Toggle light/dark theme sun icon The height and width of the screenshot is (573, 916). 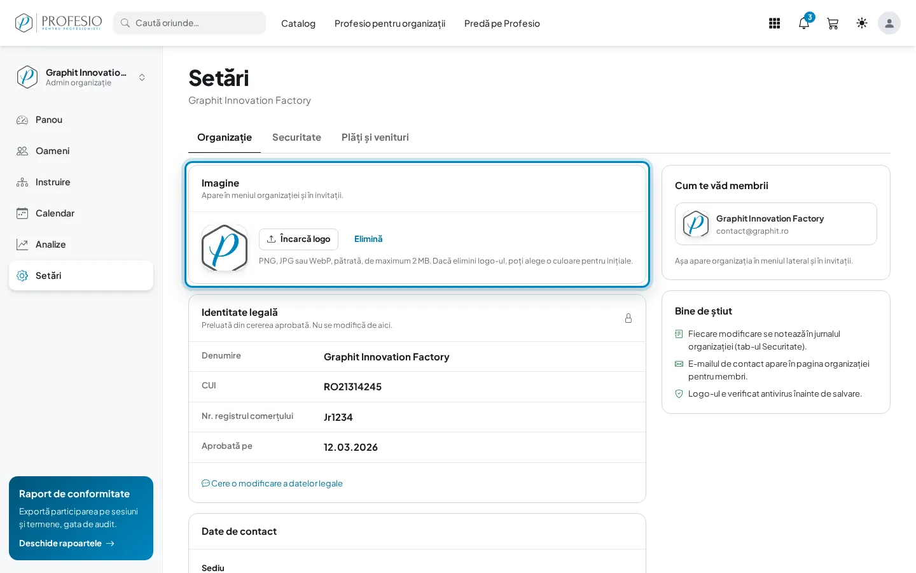tap(862, 24)
